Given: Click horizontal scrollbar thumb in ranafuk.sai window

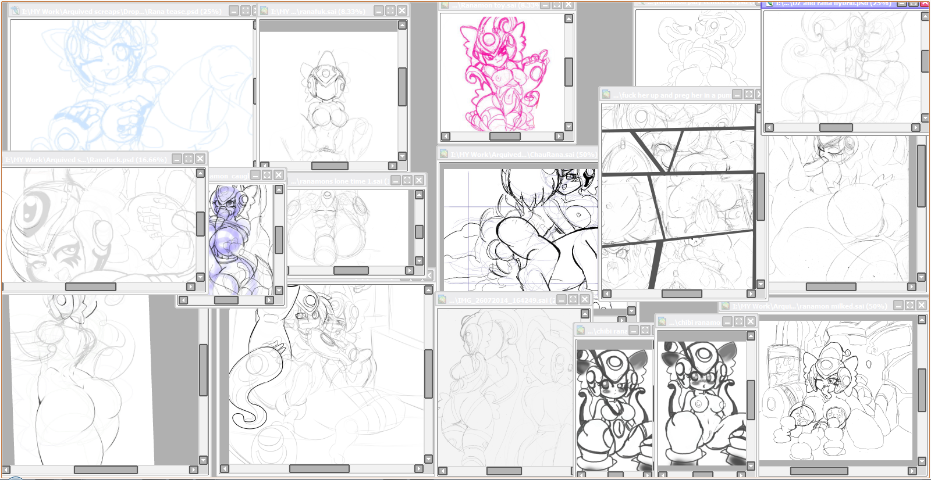Looking at the screenshot, I should click(x=330, y=166).
